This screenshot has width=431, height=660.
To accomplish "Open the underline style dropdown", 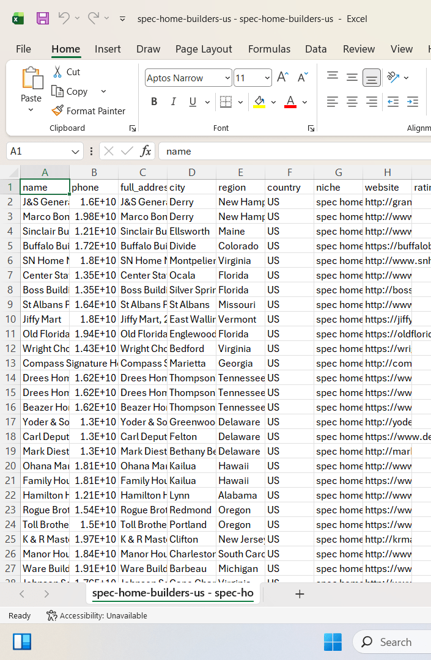I will [207, 102].
